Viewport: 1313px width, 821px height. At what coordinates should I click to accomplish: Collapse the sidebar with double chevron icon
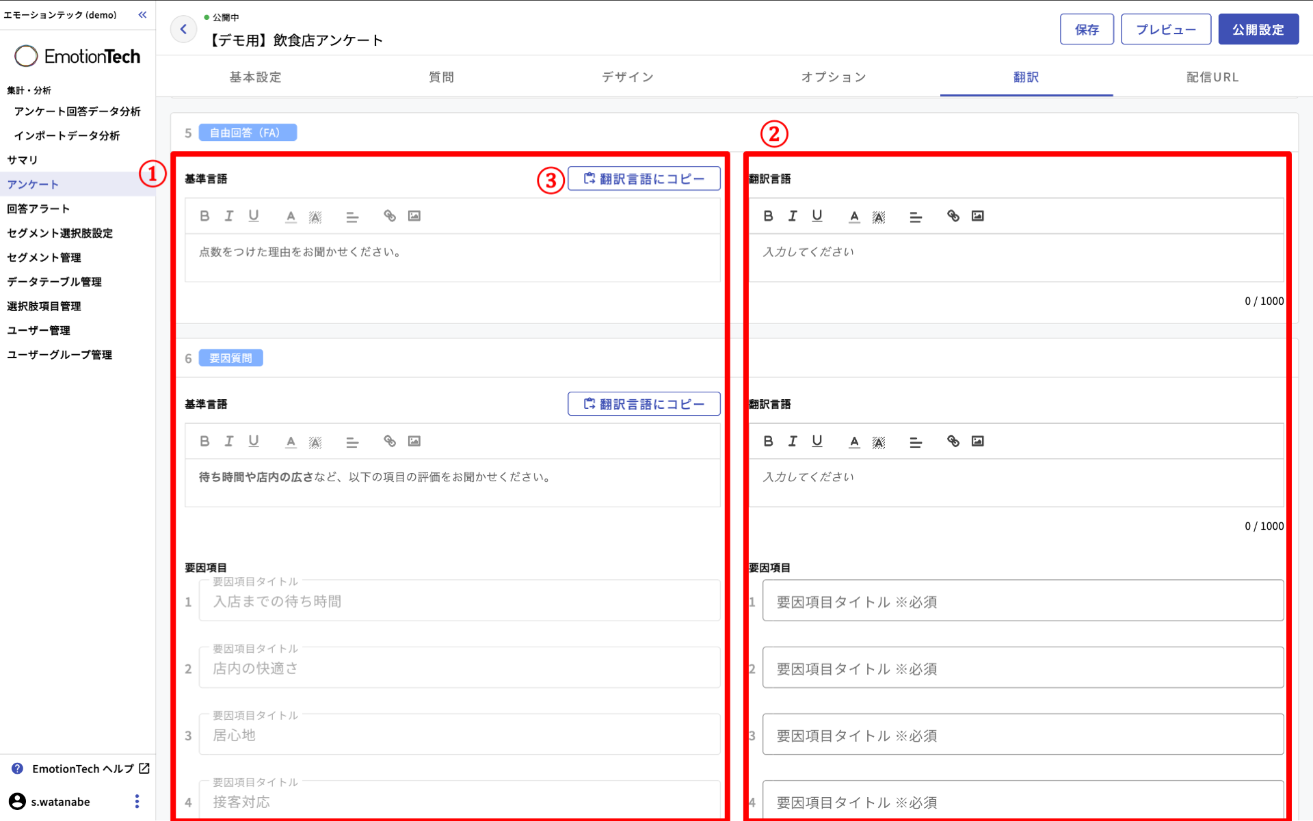click(x=142, y=14)
